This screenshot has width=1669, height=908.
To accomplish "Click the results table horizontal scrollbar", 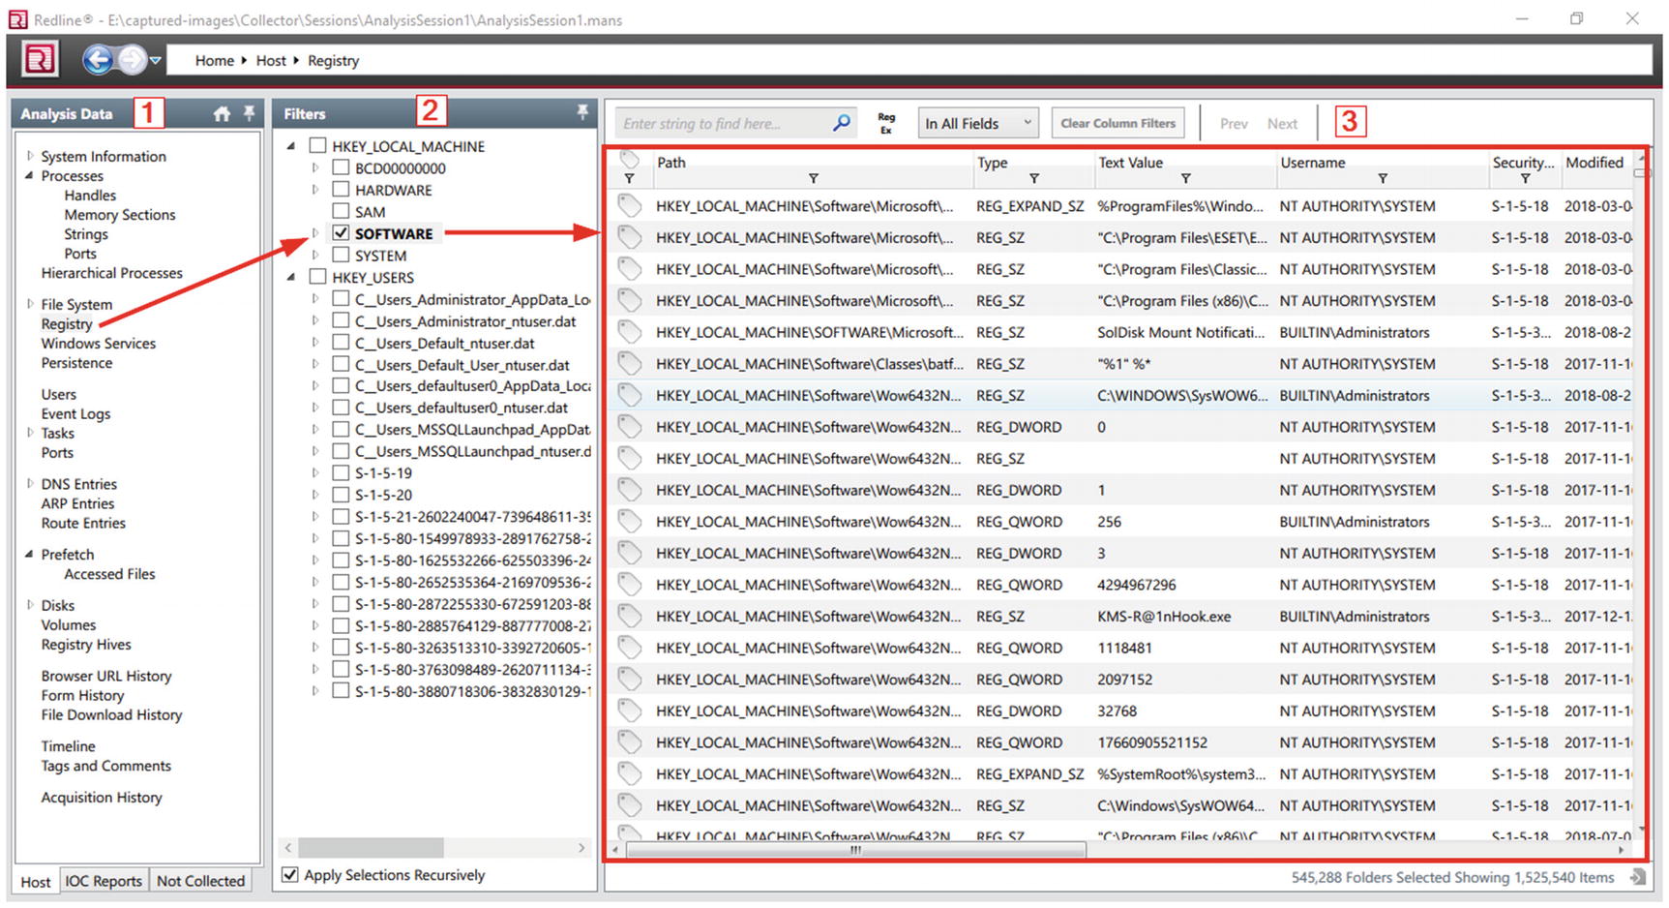I will point(856,850).
